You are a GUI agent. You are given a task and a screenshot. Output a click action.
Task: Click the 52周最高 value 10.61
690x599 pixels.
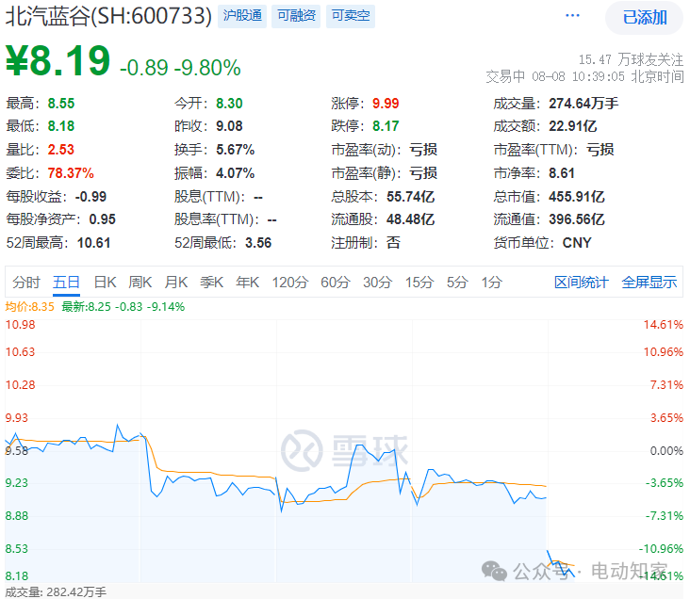click(x=93, y=243)
